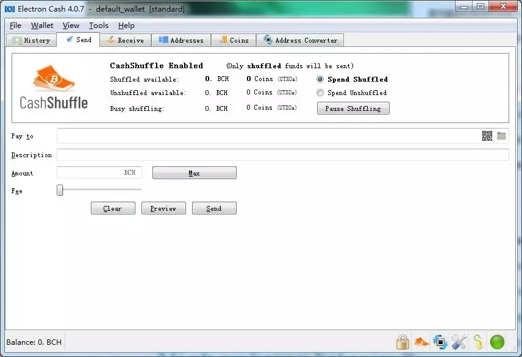Select the Spend Unshuffled radio button

[320, 93]
